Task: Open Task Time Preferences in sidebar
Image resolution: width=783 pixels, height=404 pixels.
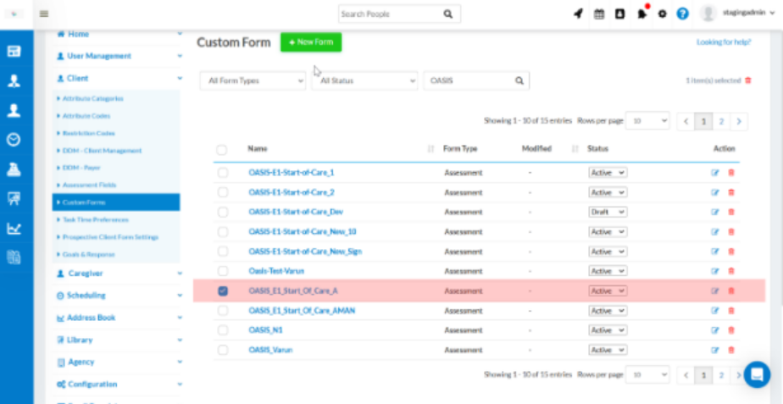Action: tap(95, 219)
